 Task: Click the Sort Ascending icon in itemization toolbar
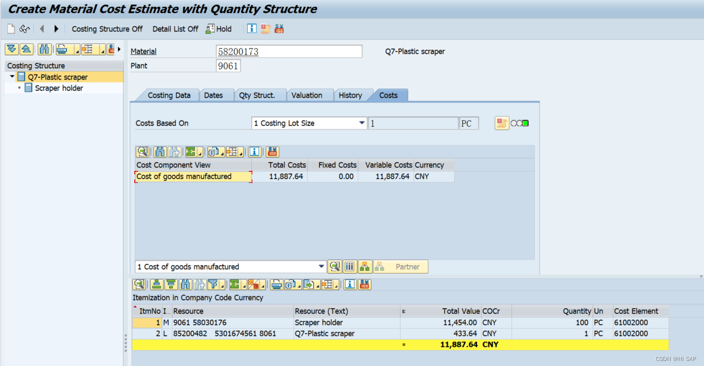tap(157, 284)
